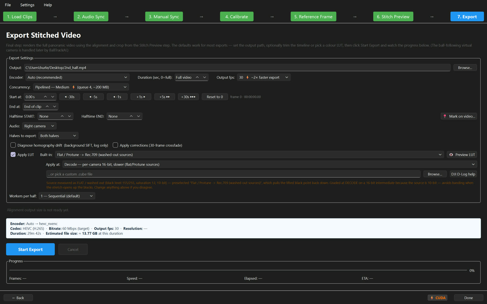Click Start Export button
Screen dimensions: 487x304
click(x=30, y=249)
